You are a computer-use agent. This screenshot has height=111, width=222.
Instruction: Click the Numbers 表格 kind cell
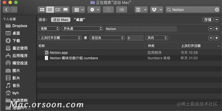coord(159,58)
